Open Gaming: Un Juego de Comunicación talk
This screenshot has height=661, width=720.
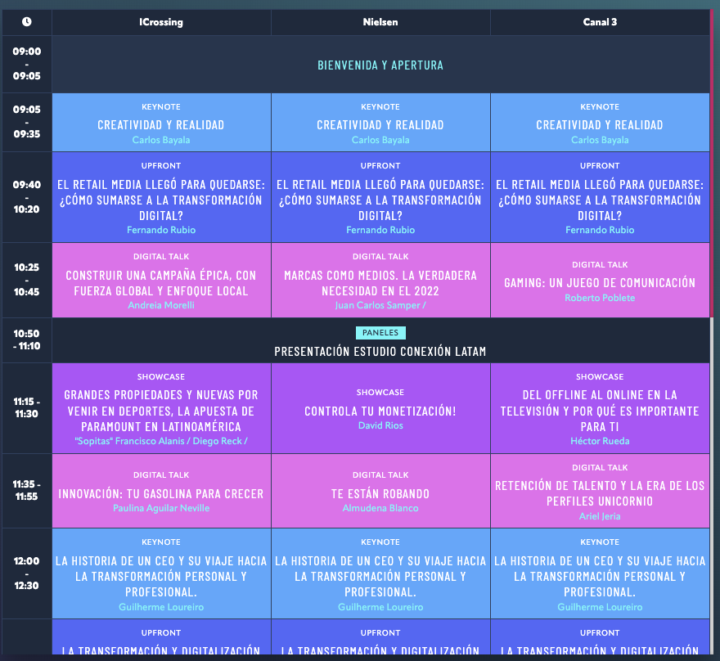click(x=600, y=281)
